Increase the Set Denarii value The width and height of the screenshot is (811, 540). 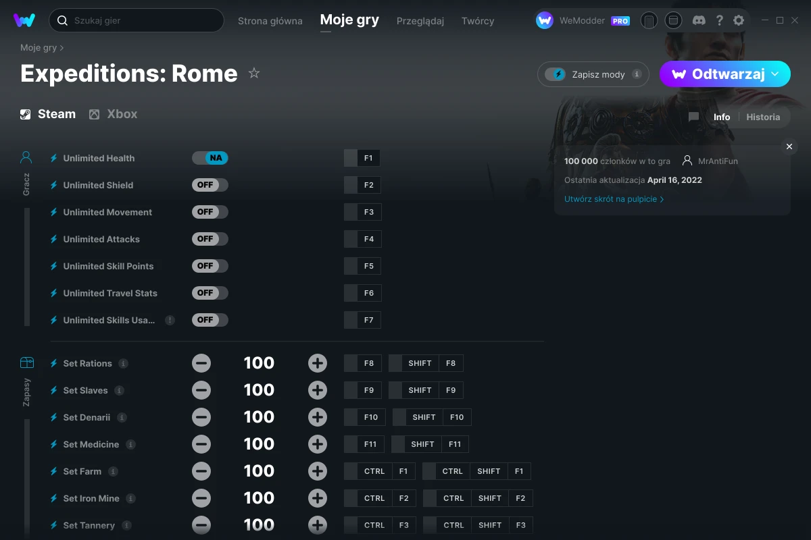318,417
